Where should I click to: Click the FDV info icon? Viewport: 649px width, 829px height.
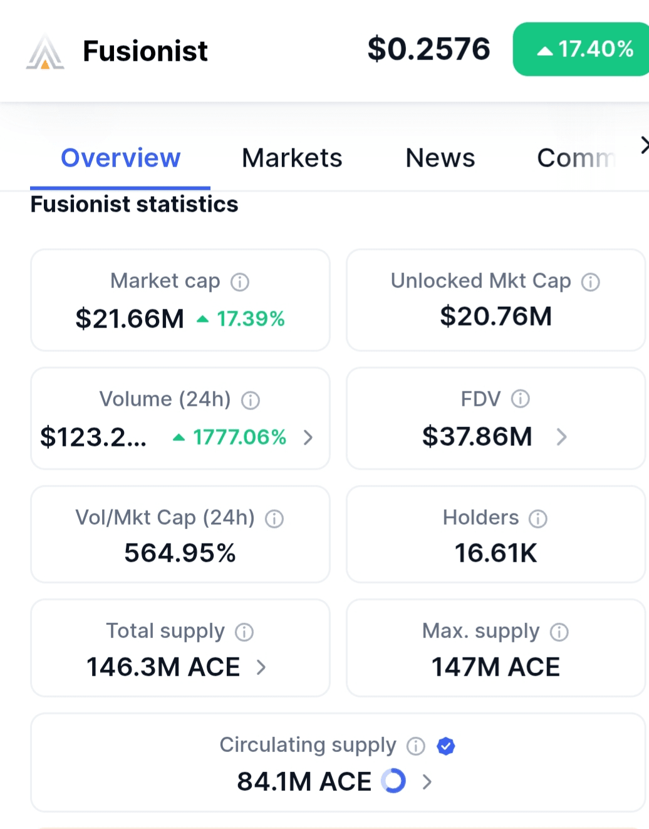click(520, 399)
